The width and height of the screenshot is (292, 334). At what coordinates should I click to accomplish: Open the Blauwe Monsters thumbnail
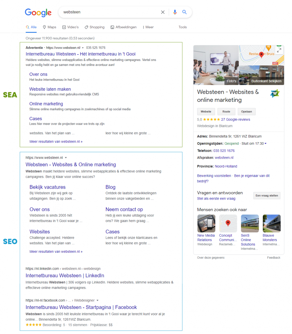tap(271, 224)
